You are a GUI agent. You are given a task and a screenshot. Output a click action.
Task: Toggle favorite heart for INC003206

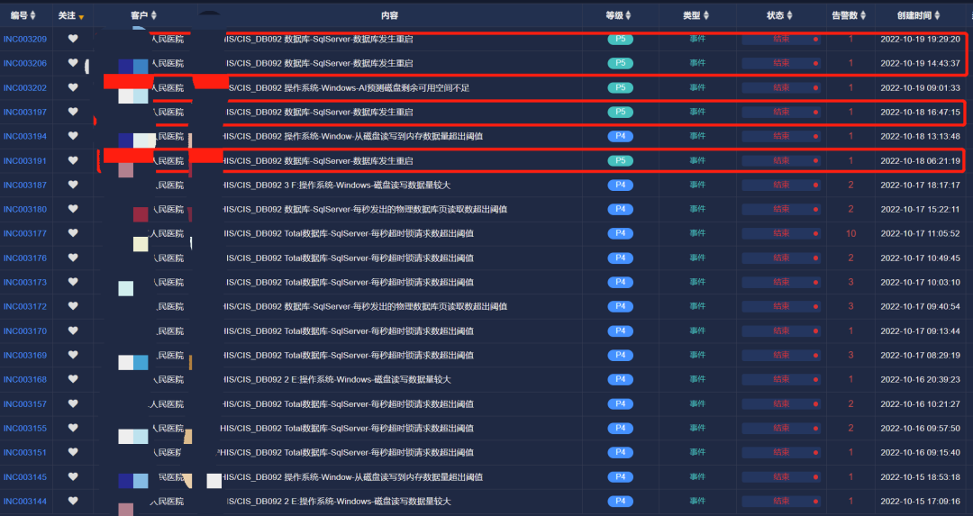[73, 63]
